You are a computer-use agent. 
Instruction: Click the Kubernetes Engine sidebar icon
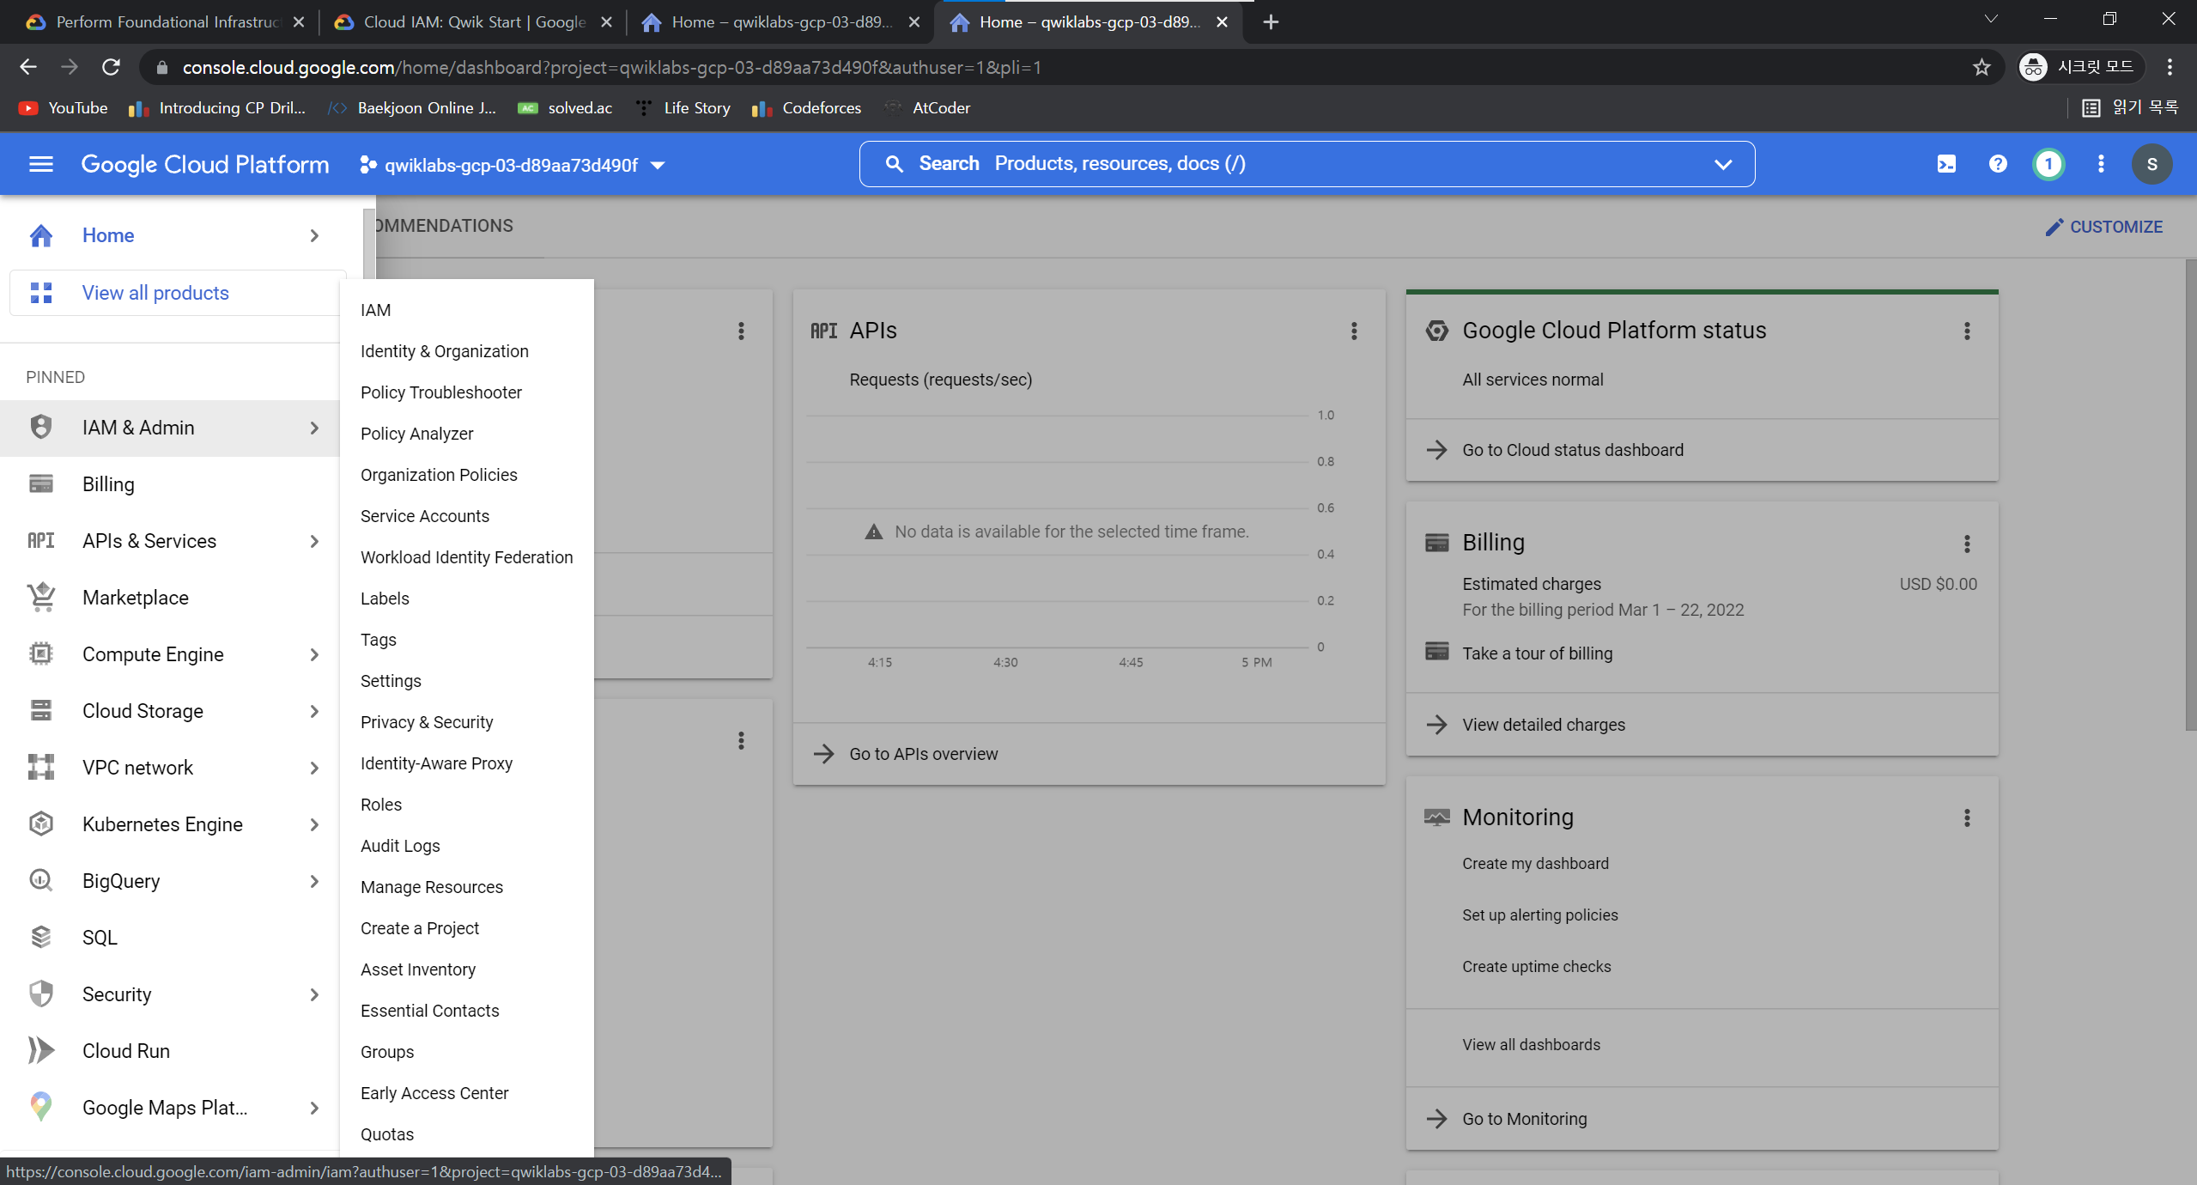click(x=41, y=823)
